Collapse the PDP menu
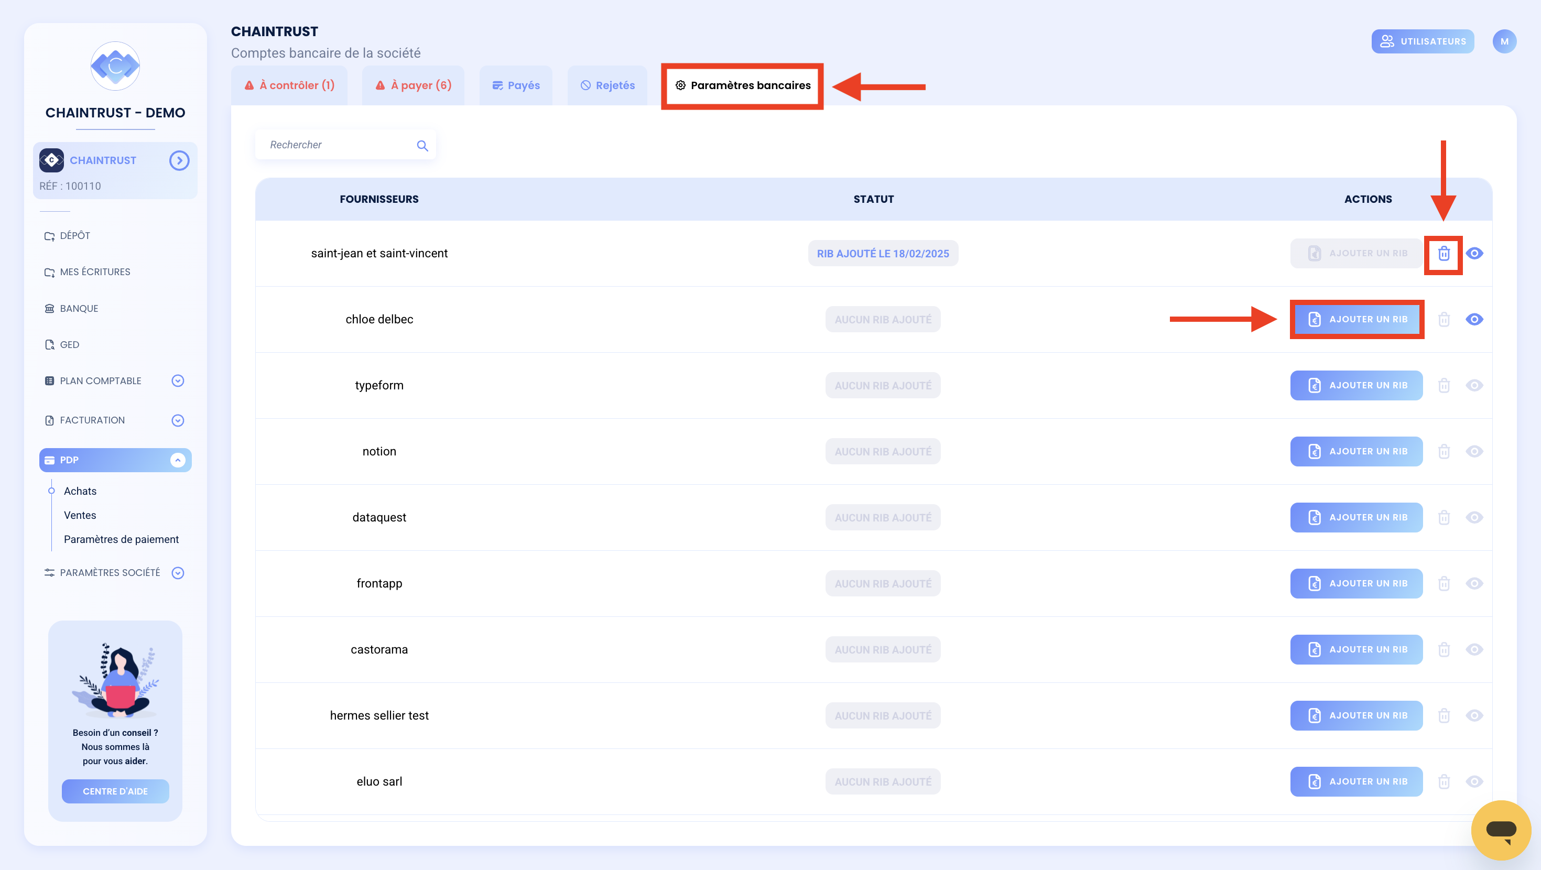Screen dimensions: 1541x870 point(178,460)
